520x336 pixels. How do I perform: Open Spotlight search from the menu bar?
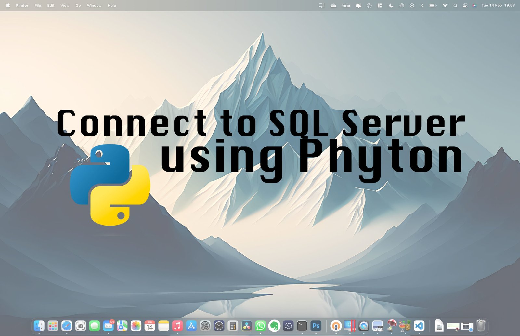455,6
